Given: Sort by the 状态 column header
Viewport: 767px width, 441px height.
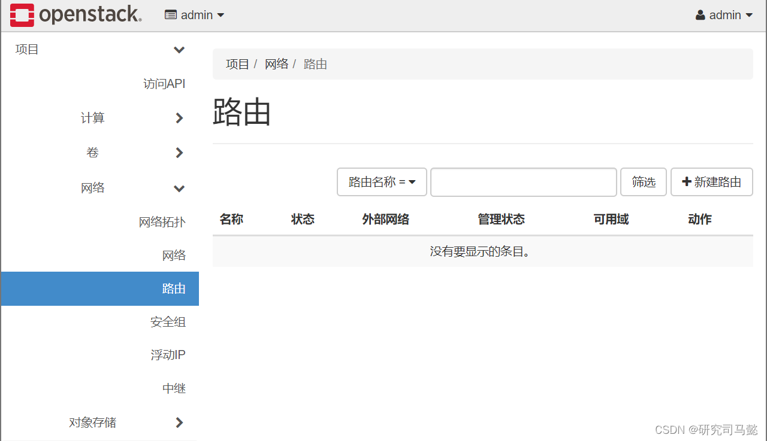Looking at the screenshot, I should [x=303, y=220].
